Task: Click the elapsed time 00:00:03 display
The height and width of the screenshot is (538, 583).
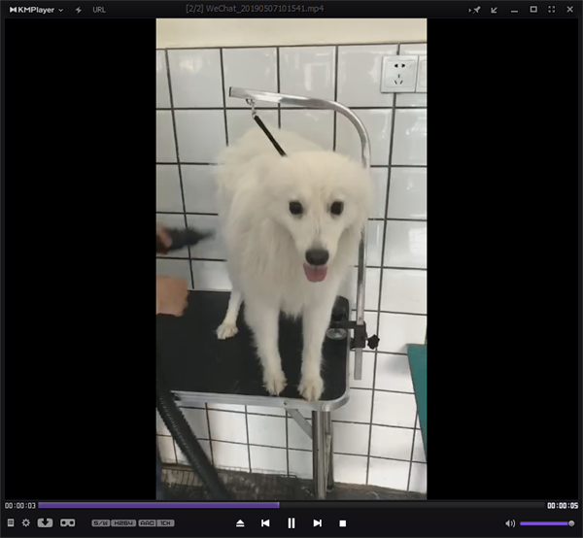Action: 19,505
